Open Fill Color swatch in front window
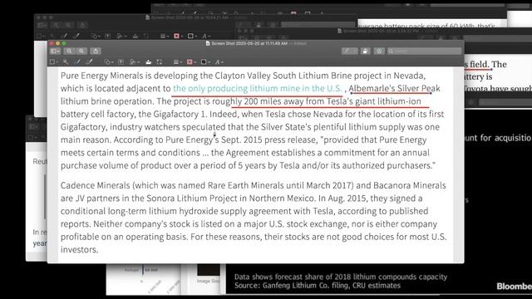The image size is (532, 299). pos(205,62)
